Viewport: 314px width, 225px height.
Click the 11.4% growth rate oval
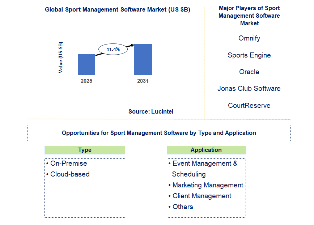[x=113, y=49]
